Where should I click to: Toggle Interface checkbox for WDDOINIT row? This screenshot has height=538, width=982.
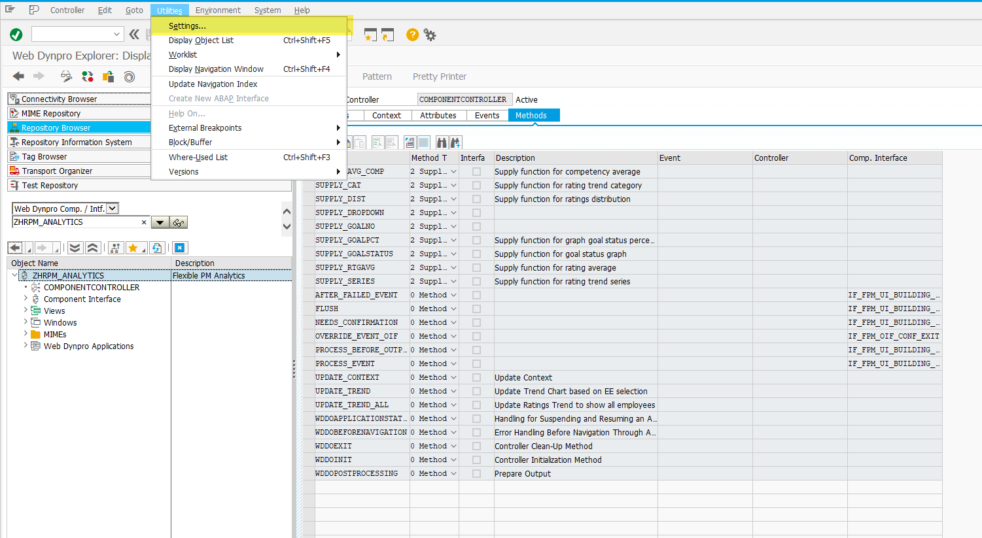[476, 460]
